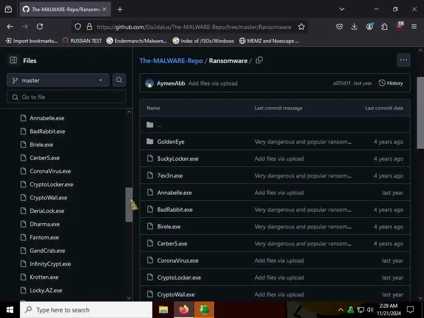Open CryptoWall.exe in main file list
This screenshot has width=424, height=318.
[x=176, y=294]
